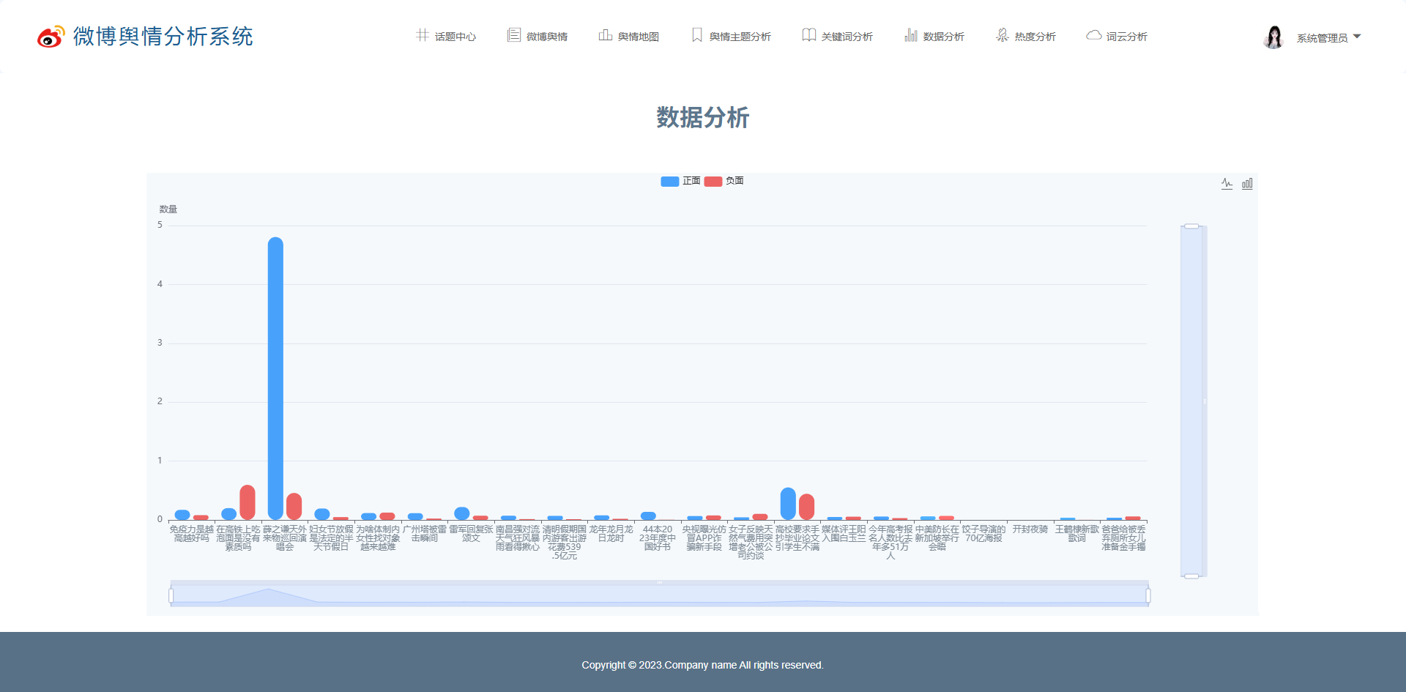Click the blue 免疫力是越高越好吗 bar

(x=182, y=515)
